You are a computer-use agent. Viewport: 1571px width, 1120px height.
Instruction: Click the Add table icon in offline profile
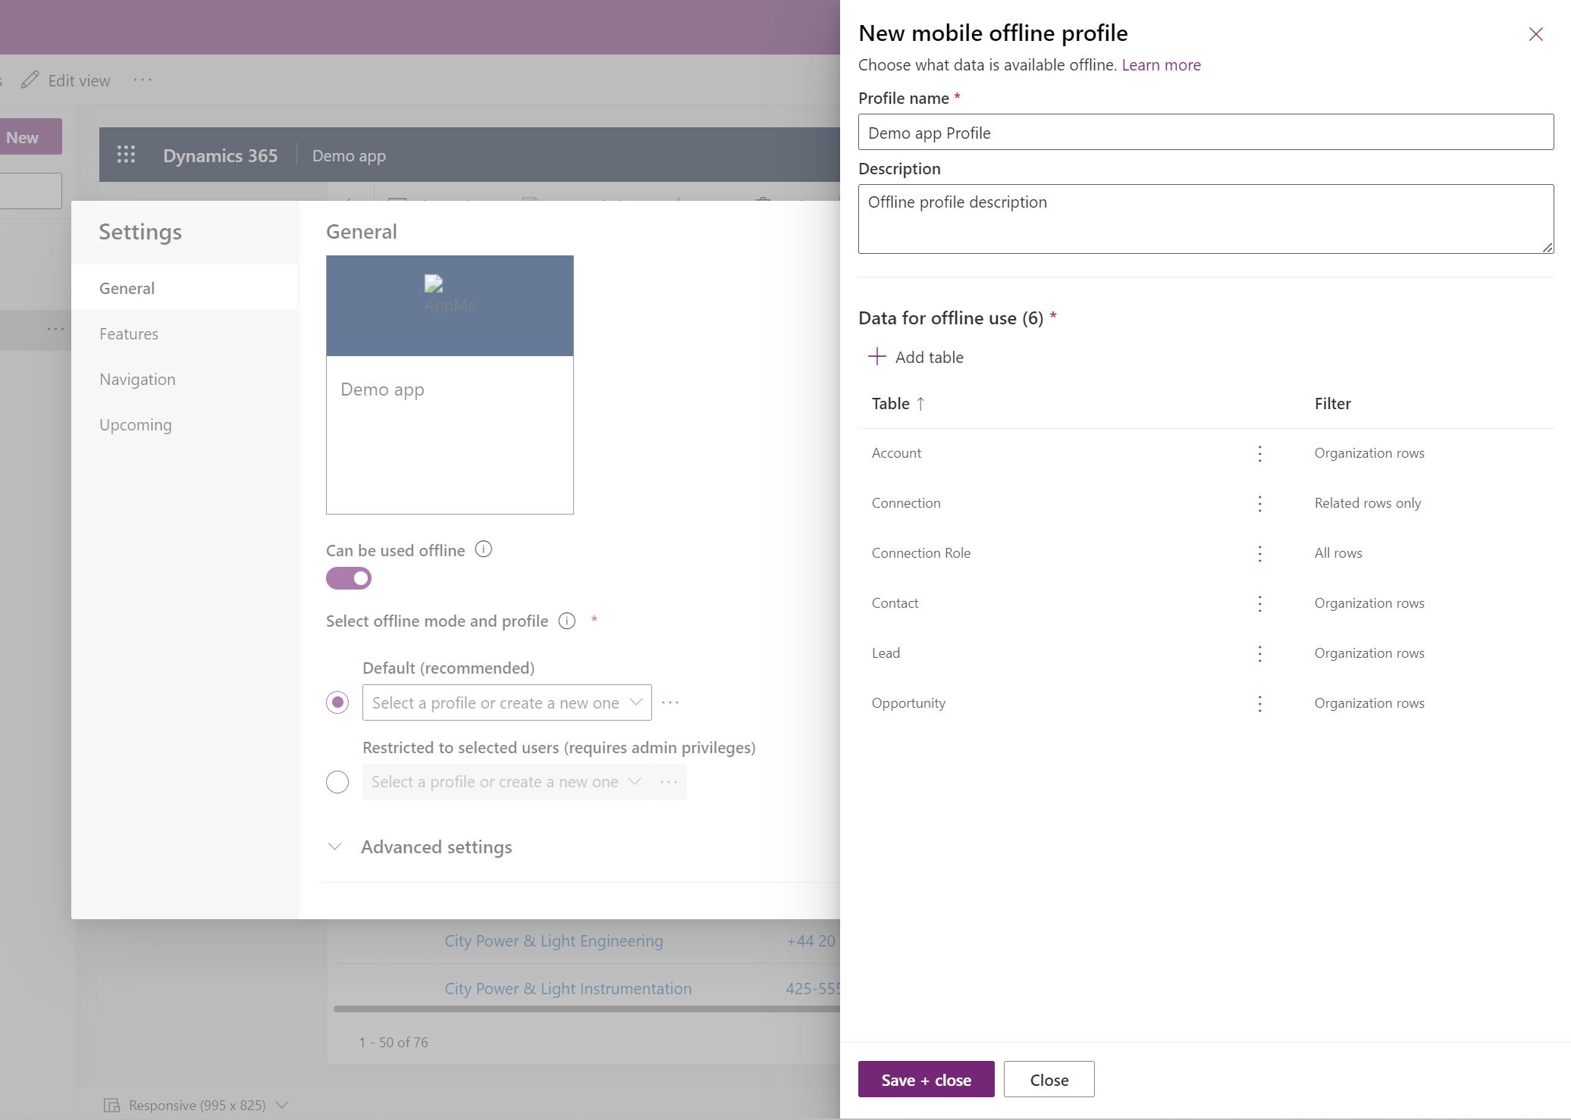point(874,356)
